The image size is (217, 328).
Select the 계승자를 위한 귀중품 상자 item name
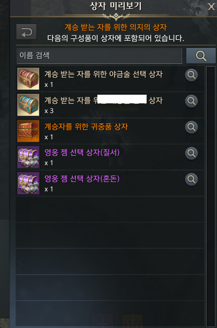click(86, 126)
